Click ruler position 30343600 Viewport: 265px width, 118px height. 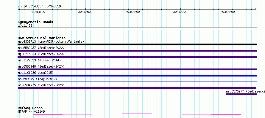coord(133,12)
